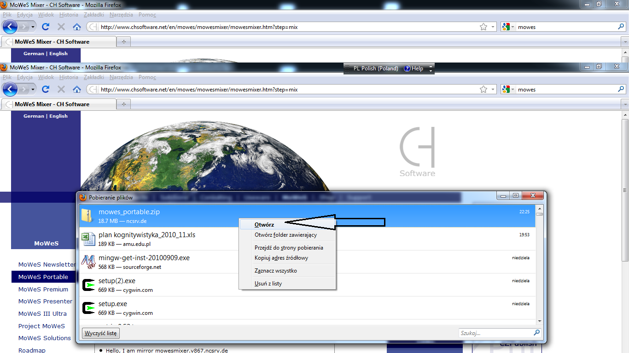Open new tab in background Firefox window
The height and width of the screenshot is (353, 629).
(x=123, y=42)
